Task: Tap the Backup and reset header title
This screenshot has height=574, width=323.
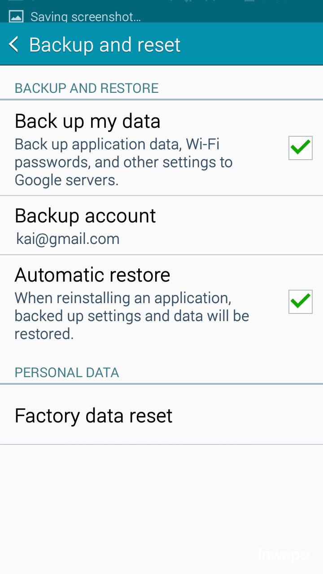Action: [x=105, y=45]
